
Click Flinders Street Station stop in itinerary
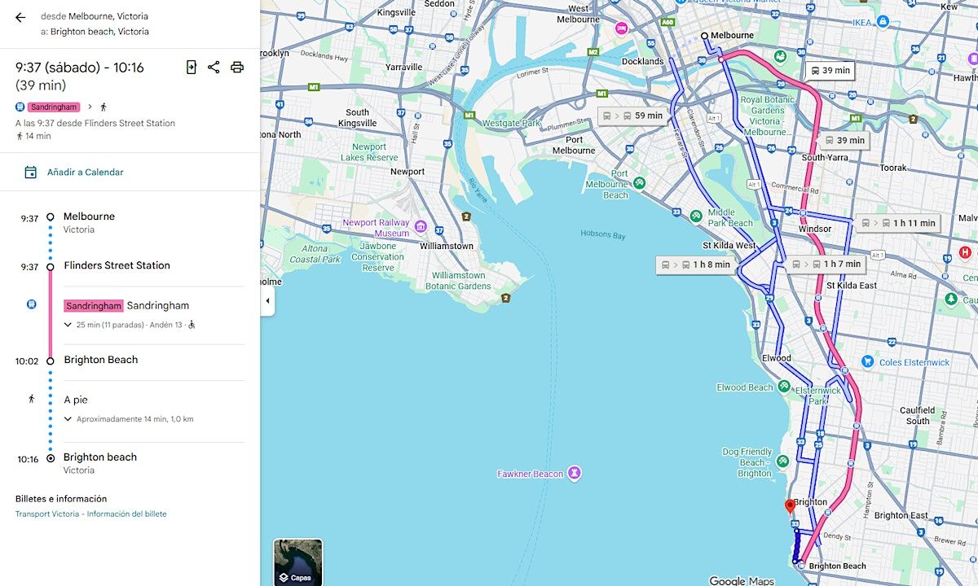coord(117,265)
